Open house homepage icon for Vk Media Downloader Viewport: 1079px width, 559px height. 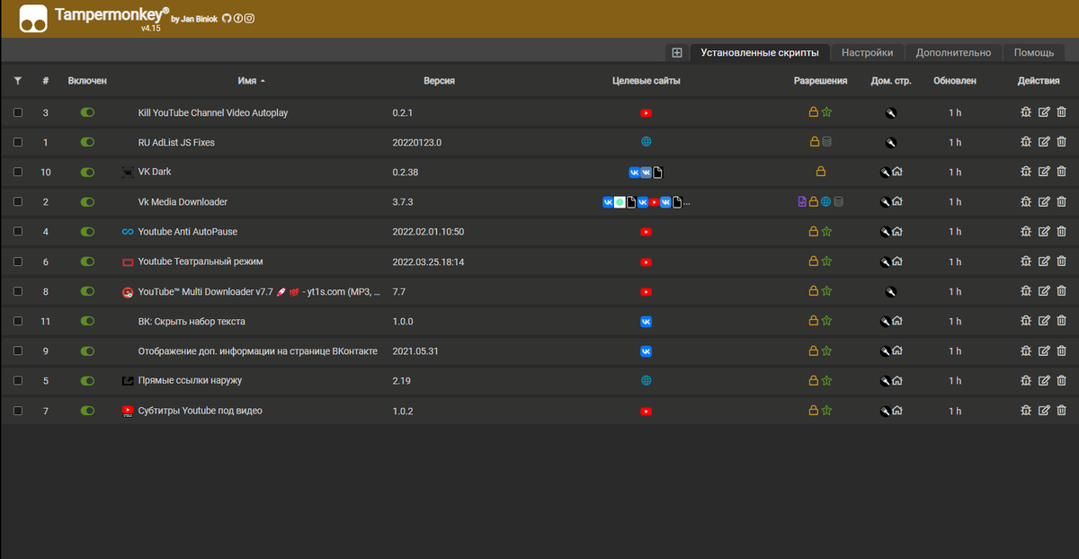[x=897, y=201]
